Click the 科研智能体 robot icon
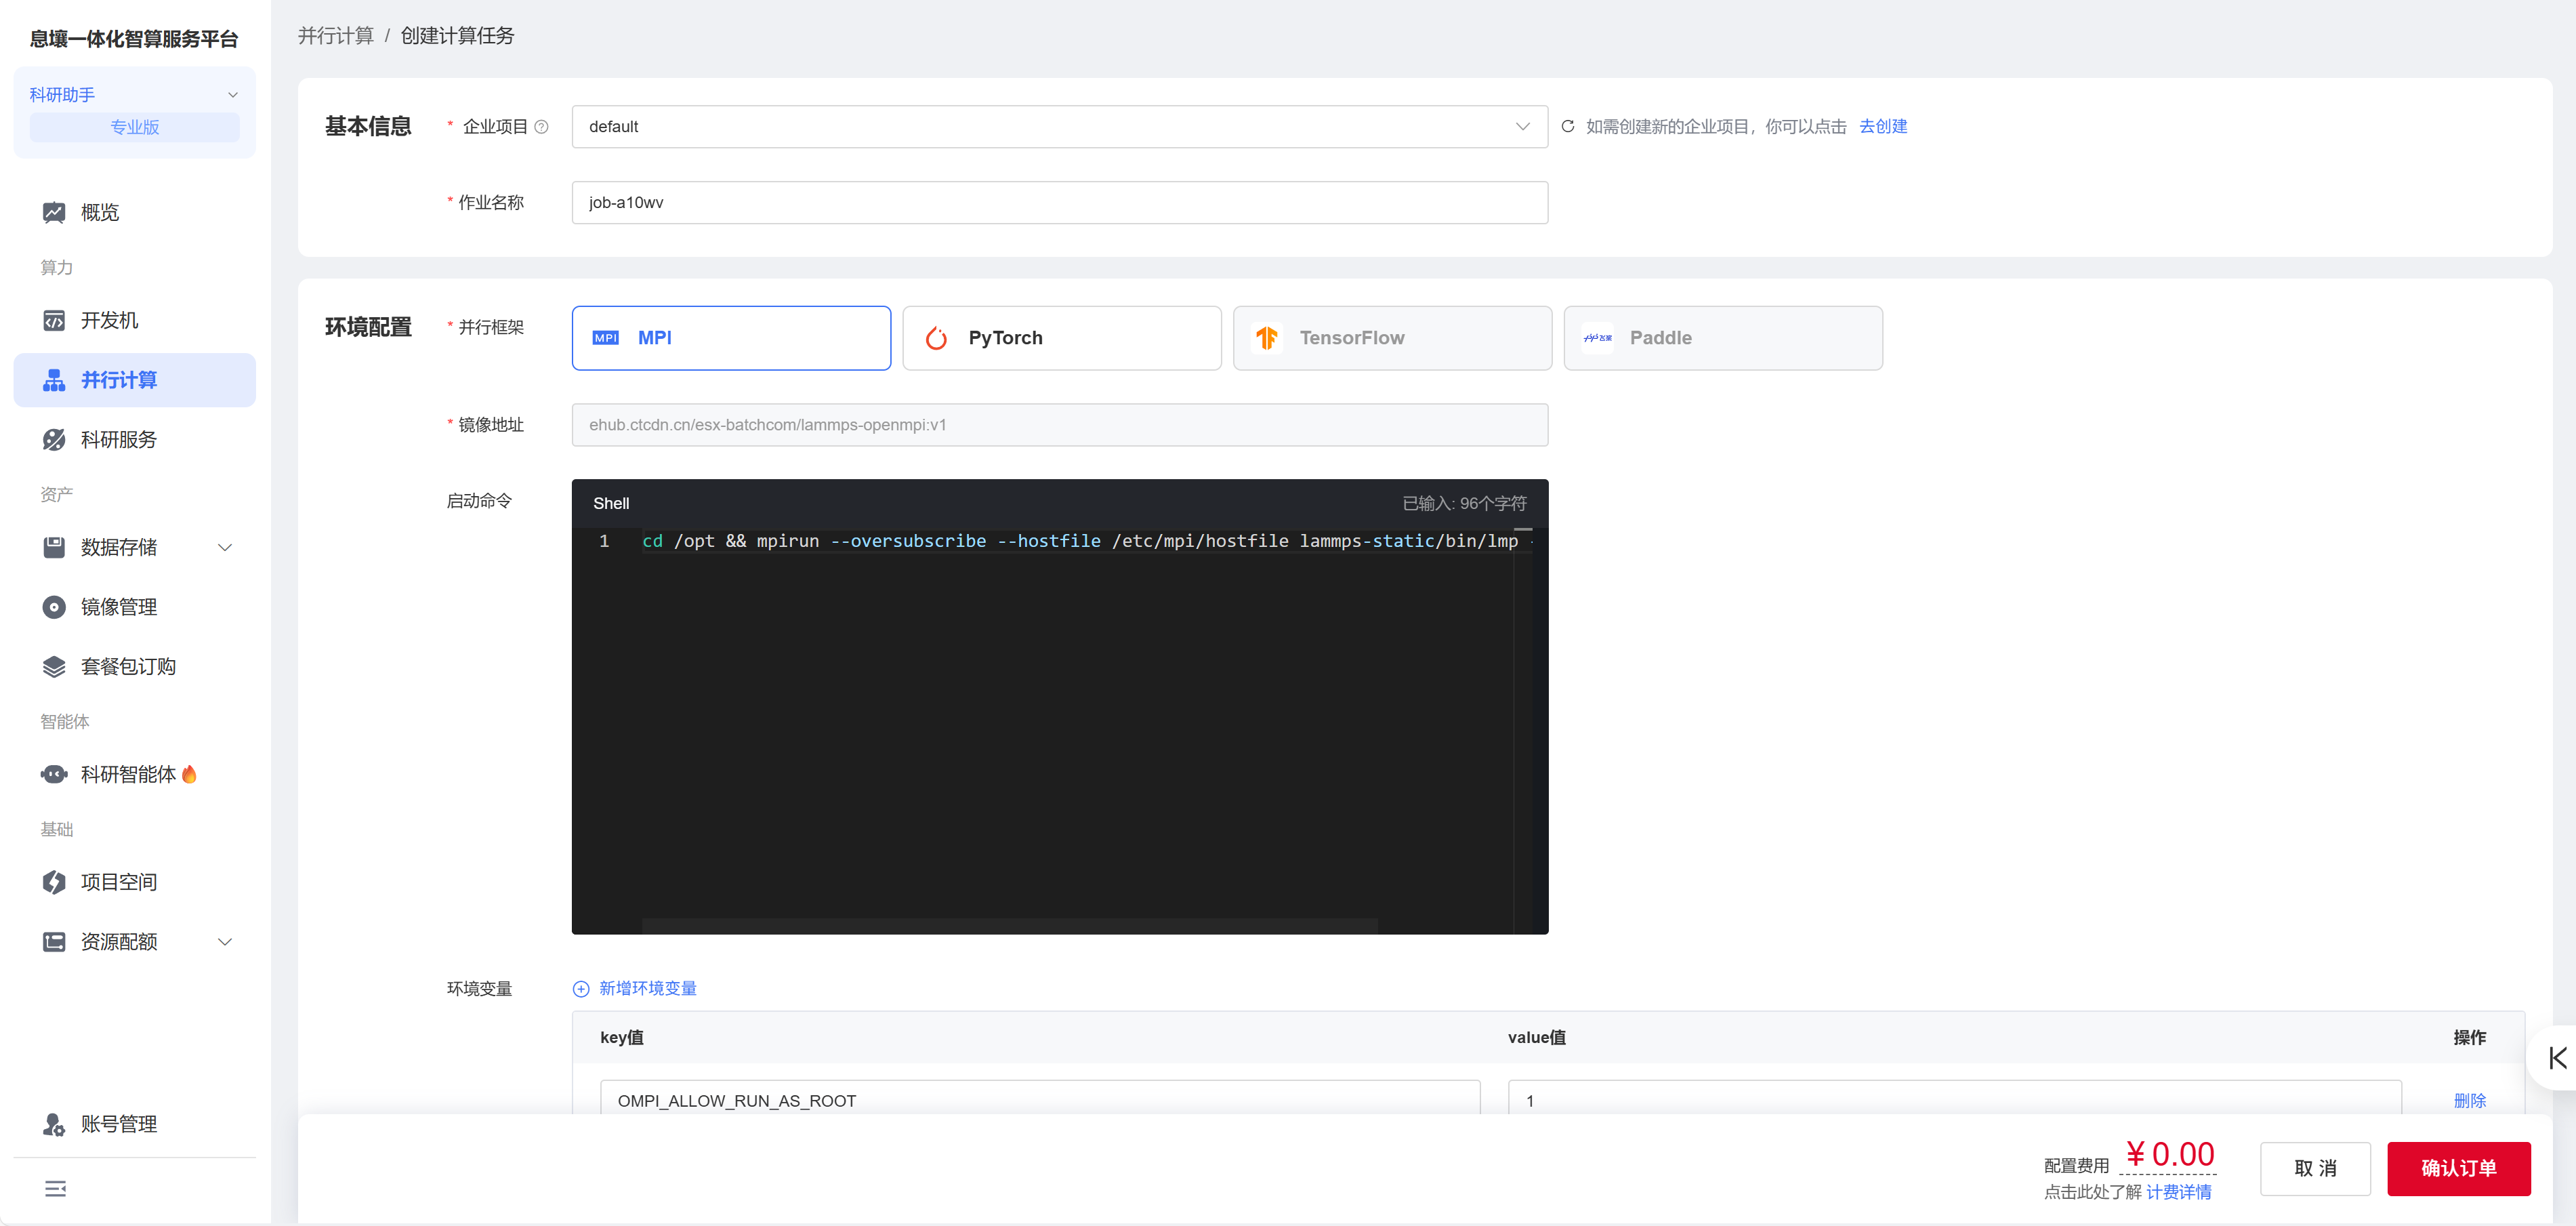This screenshot has height=1226, width=2576. (x=54, y=774)
